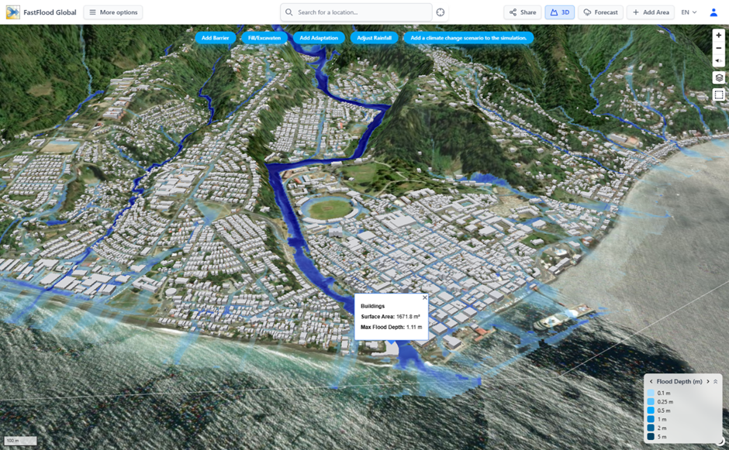Viewport: 729px width, 450px height.
Task: Click the 5 m flood depth swatch
Action: 651,437
